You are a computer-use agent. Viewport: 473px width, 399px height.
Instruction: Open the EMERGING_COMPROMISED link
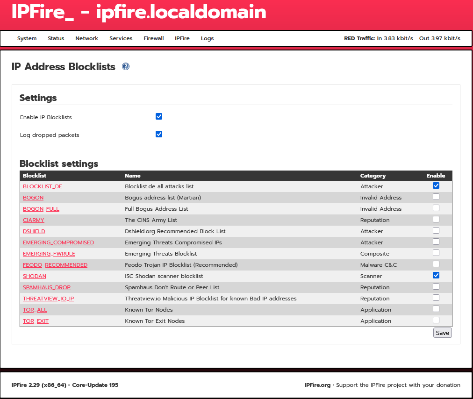pyautogui.click(x=58, y=242)
